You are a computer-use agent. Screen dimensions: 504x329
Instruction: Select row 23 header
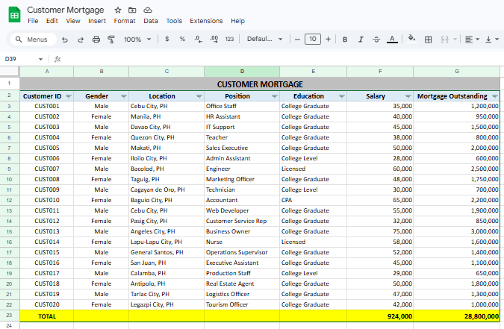pyautogui.click(x=9, y=316)
